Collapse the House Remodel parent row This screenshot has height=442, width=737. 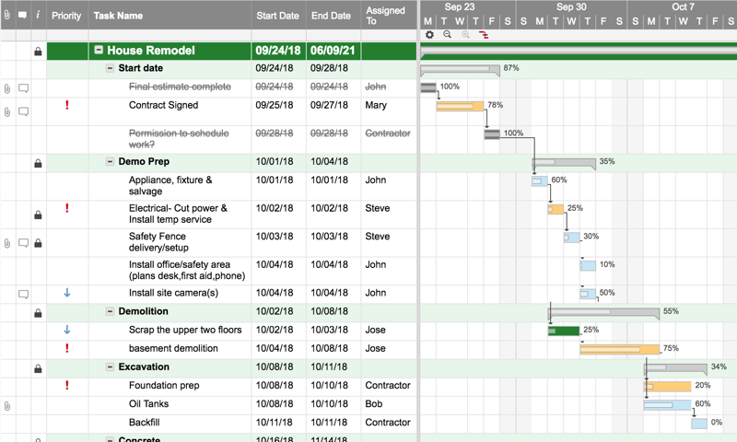tap(99, 52)
